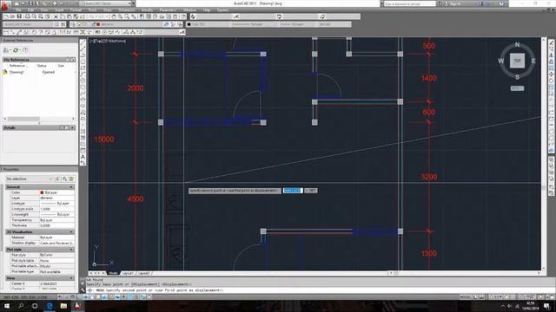Click the search keyword field in title bar
The width and height of the screenshot is (556, 312).
(409, 3)
